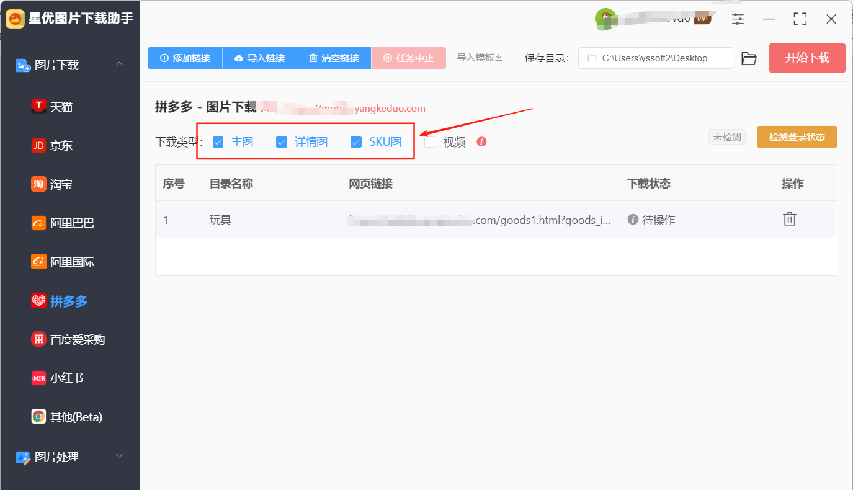
Task: Click the 天猫 platform icon
Action: [x=38, y=107]
